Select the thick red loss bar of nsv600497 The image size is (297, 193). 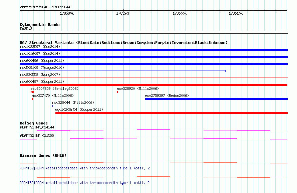point(154,85)
